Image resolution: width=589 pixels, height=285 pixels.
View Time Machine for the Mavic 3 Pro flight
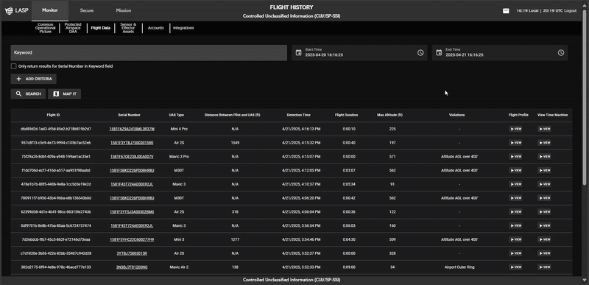[x=544, y=157]
